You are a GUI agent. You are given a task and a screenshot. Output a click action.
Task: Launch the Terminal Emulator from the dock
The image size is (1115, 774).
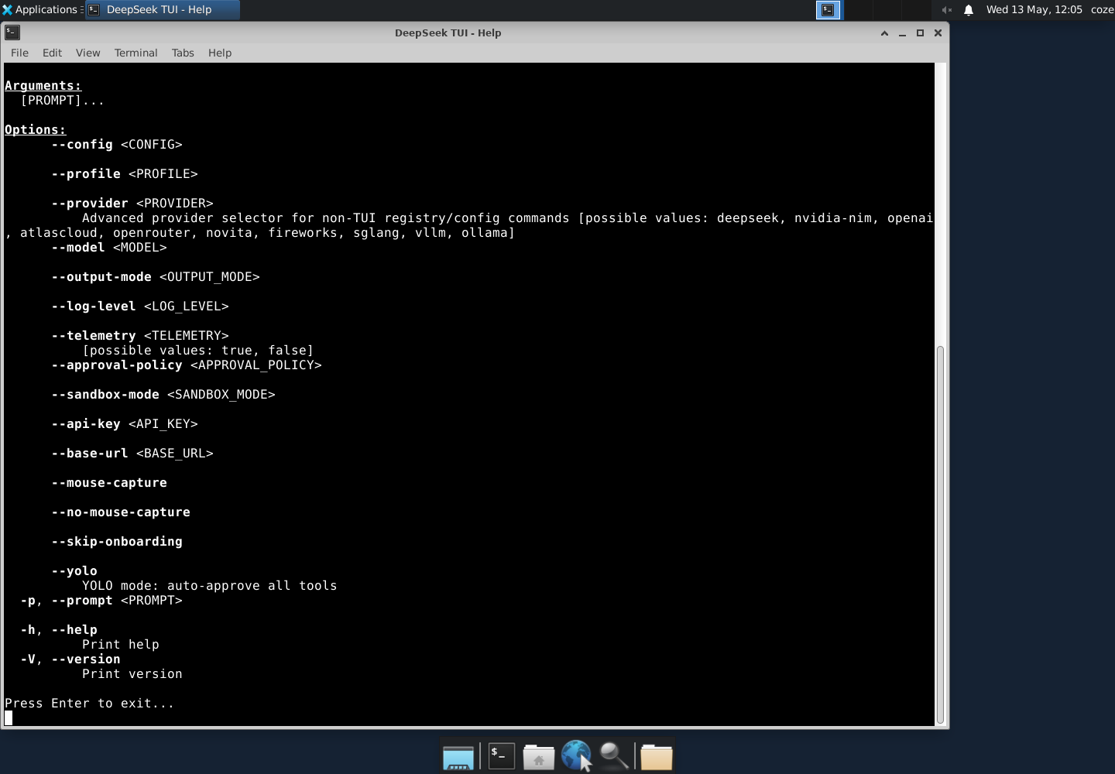tap(501, 756)
